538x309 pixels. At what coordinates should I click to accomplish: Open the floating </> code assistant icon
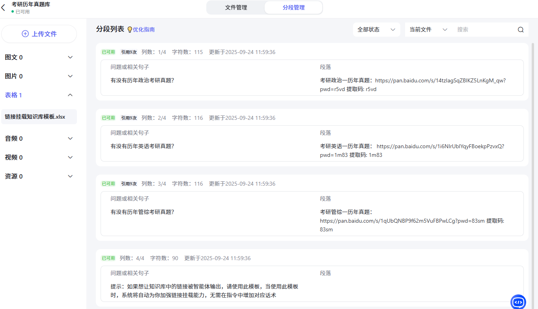point(518,302)
